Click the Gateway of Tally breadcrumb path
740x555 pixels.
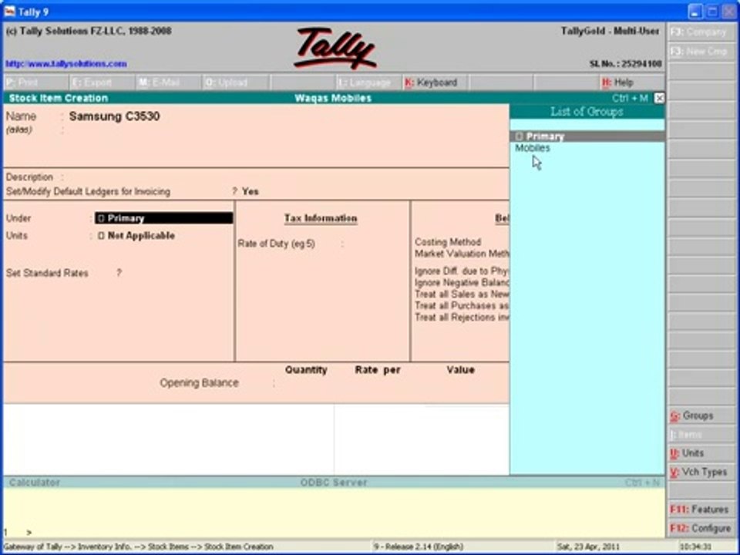(138, 547)
